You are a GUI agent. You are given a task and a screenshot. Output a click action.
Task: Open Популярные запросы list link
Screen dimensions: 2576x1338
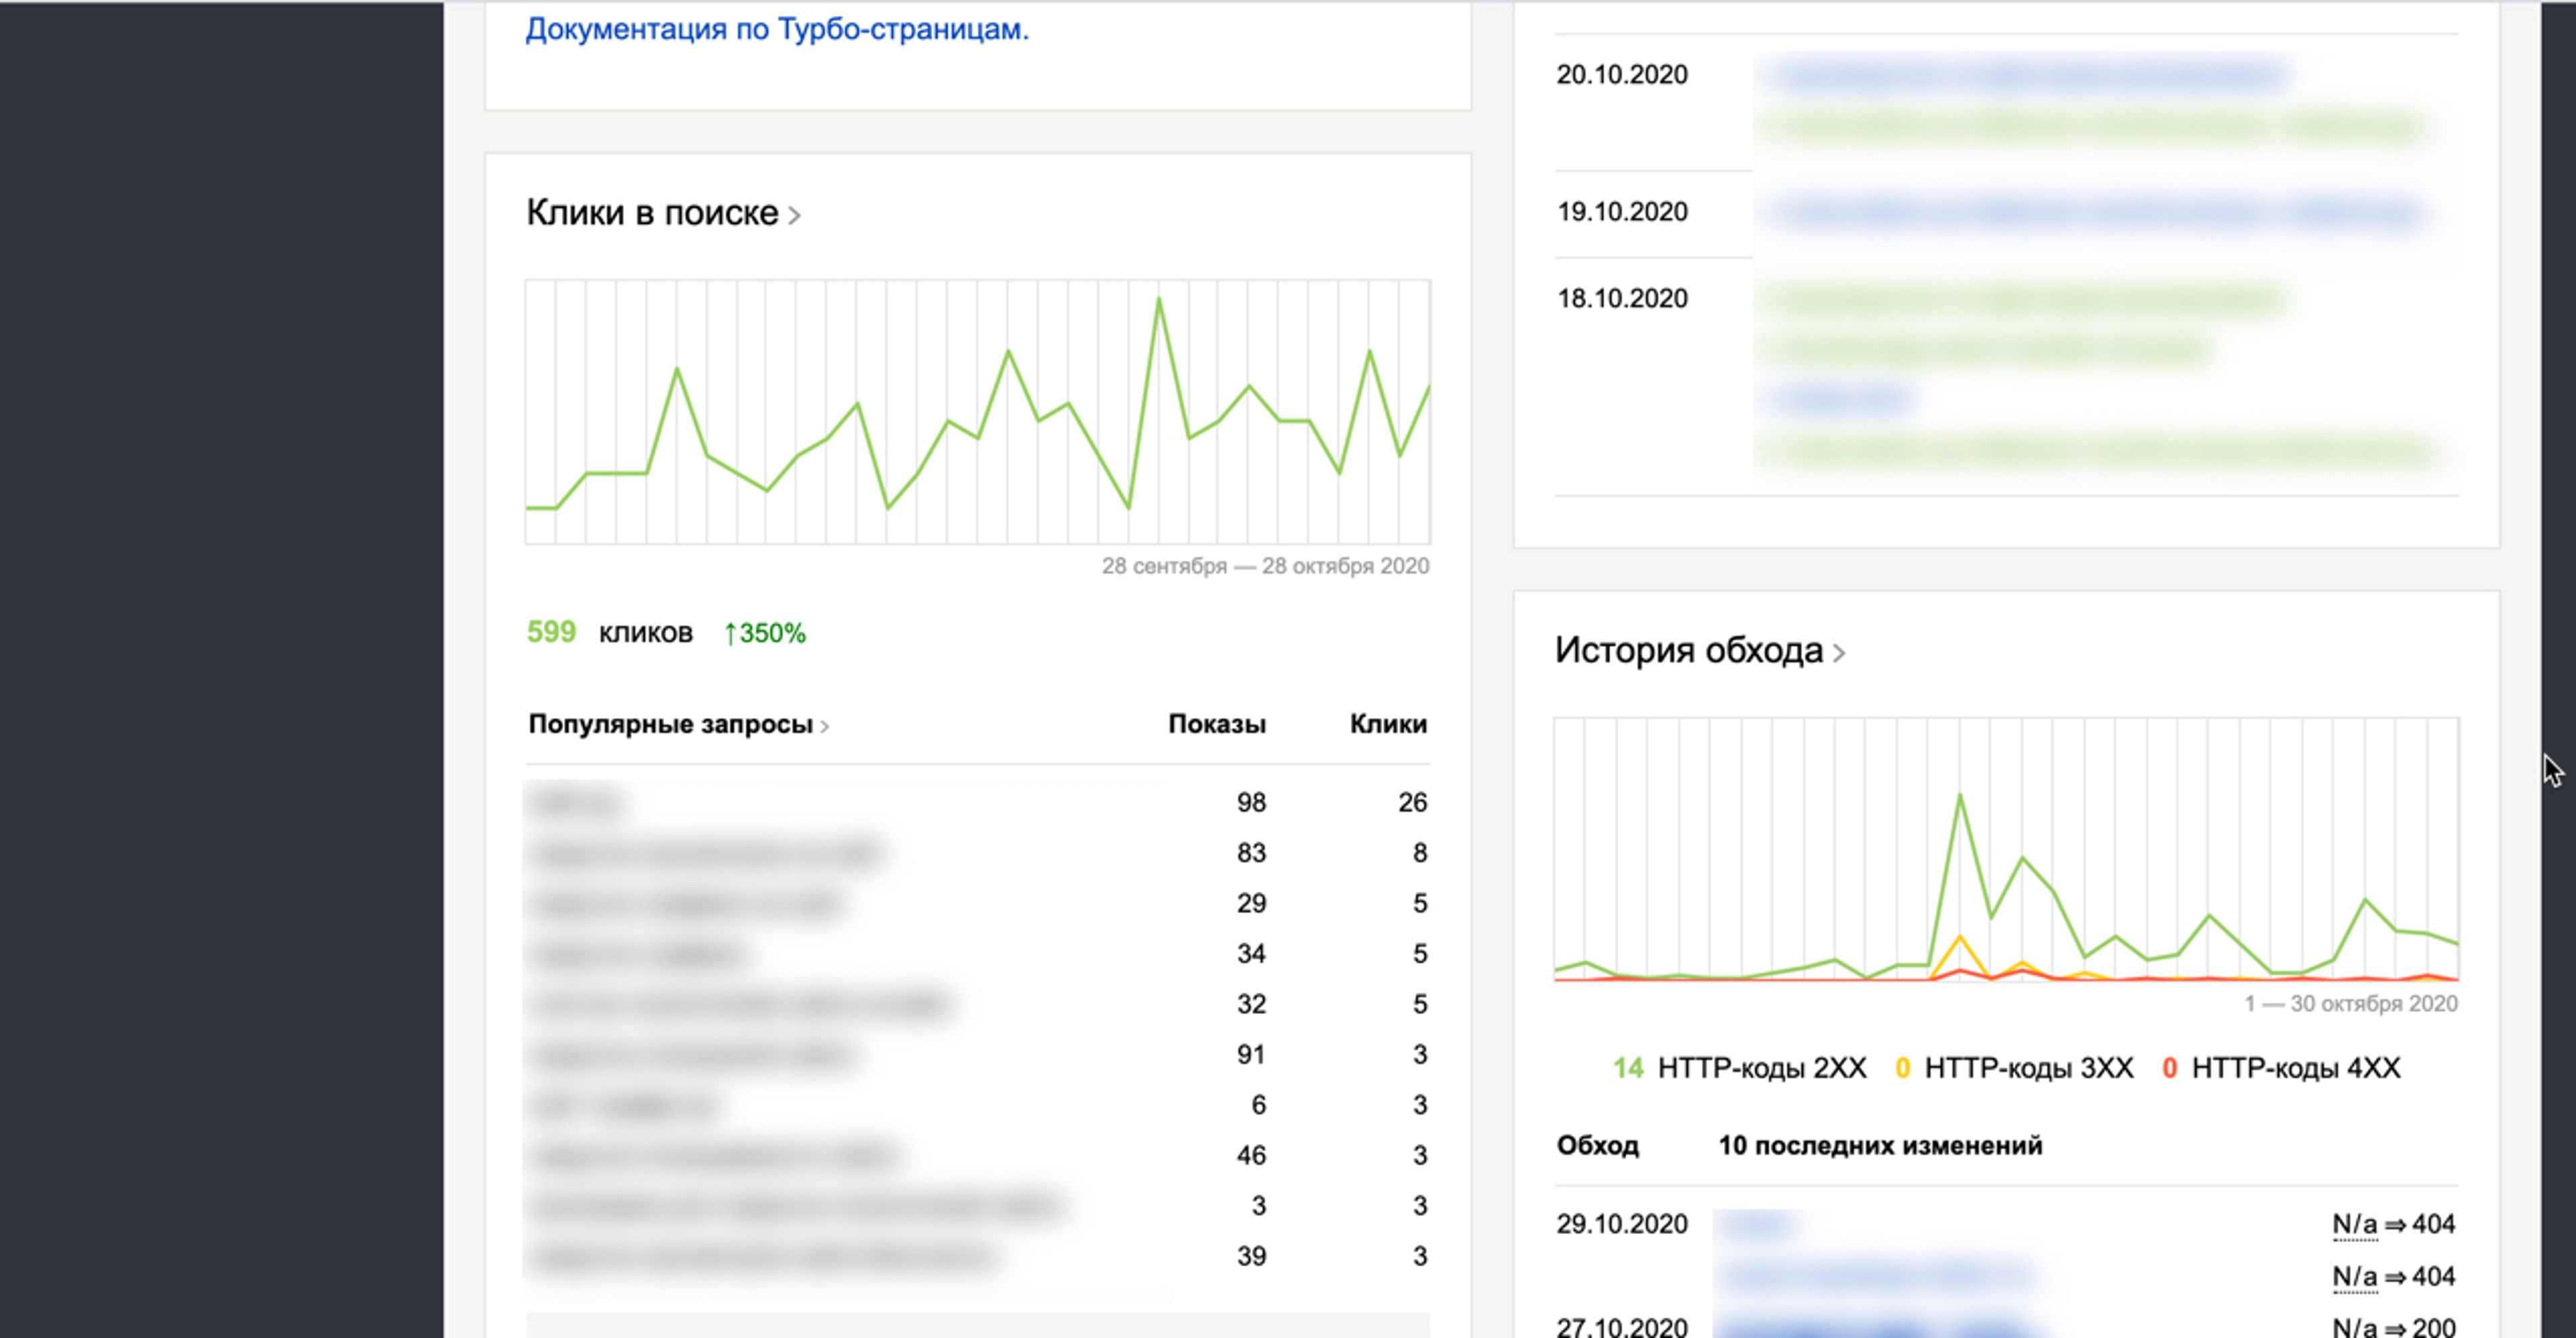point(670,724)
